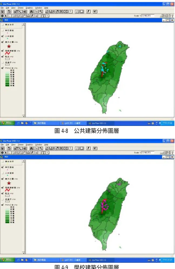175x269 pixels.
Task: Enable the 公共建築 theme checkbox in 圖 4-9 window
Action: [2, 173]
